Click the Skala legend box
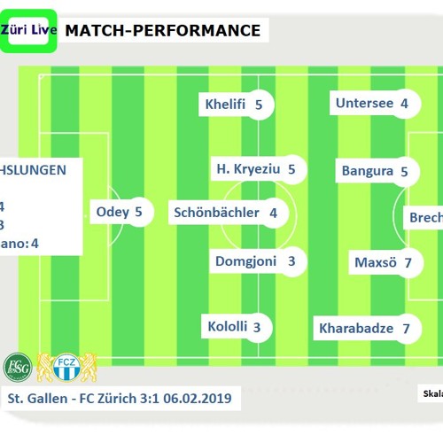 click(431, 393)
